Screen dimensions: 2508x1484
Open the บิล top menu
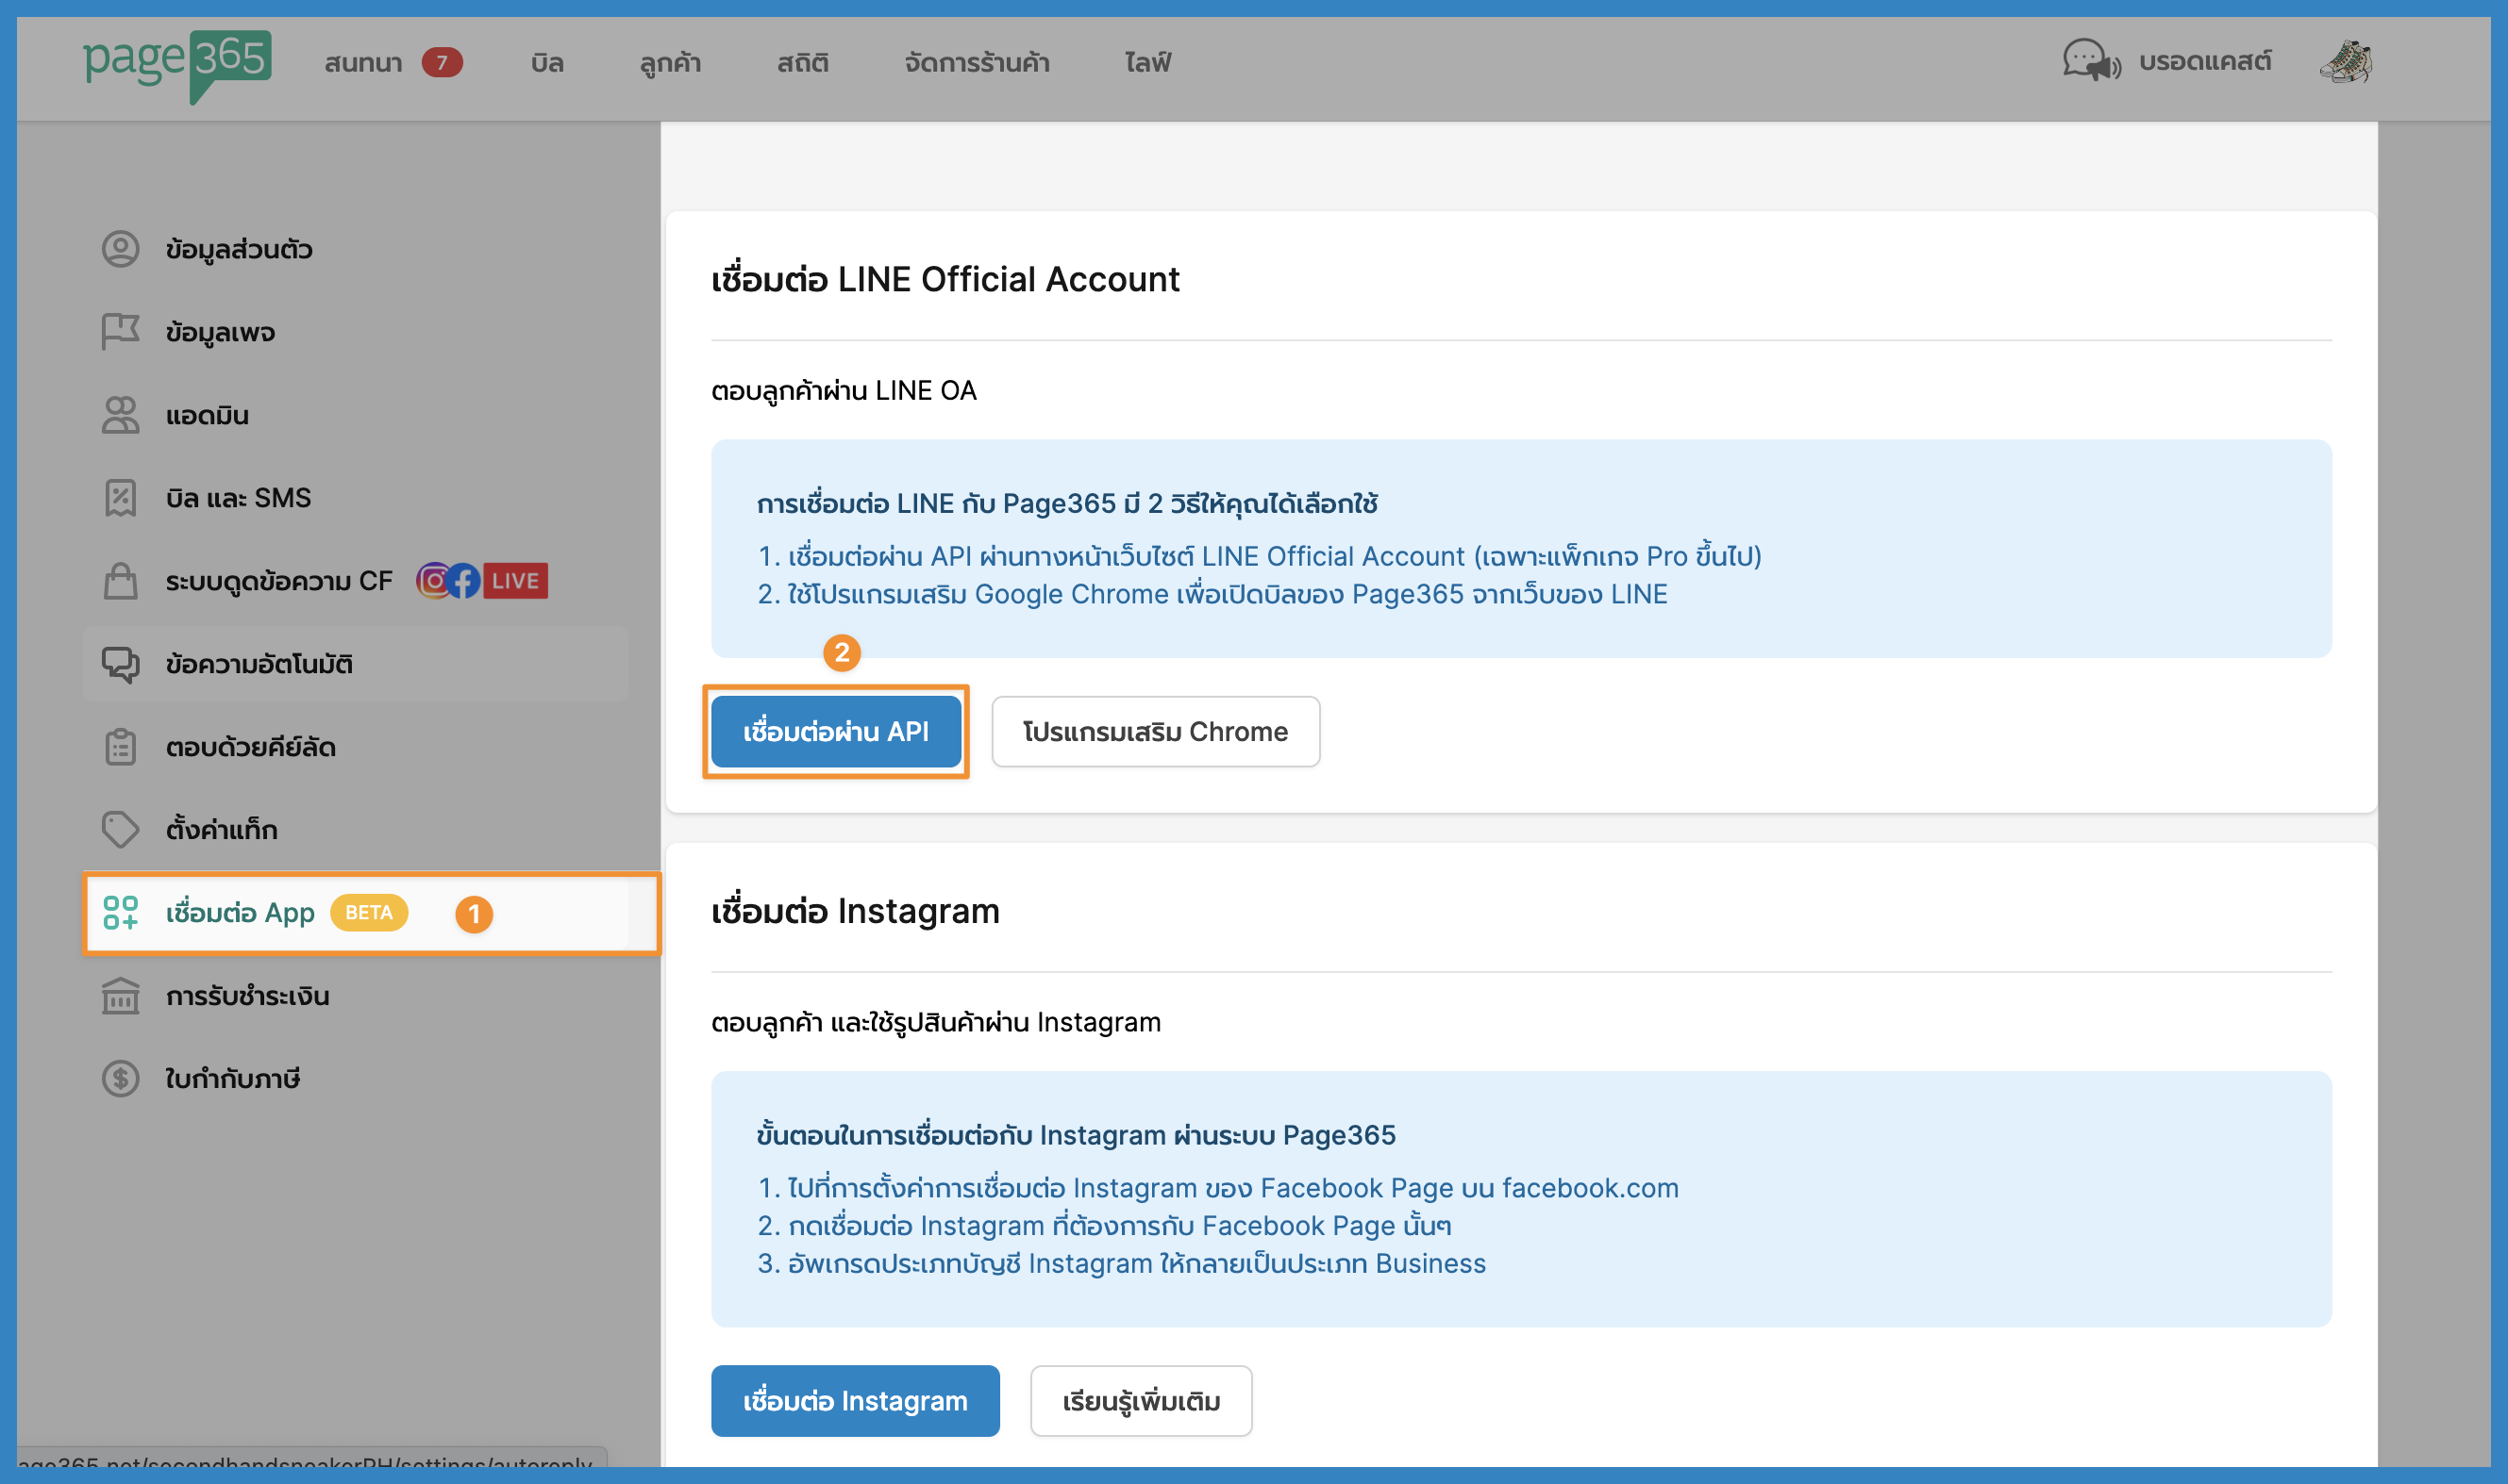(547, 63)
